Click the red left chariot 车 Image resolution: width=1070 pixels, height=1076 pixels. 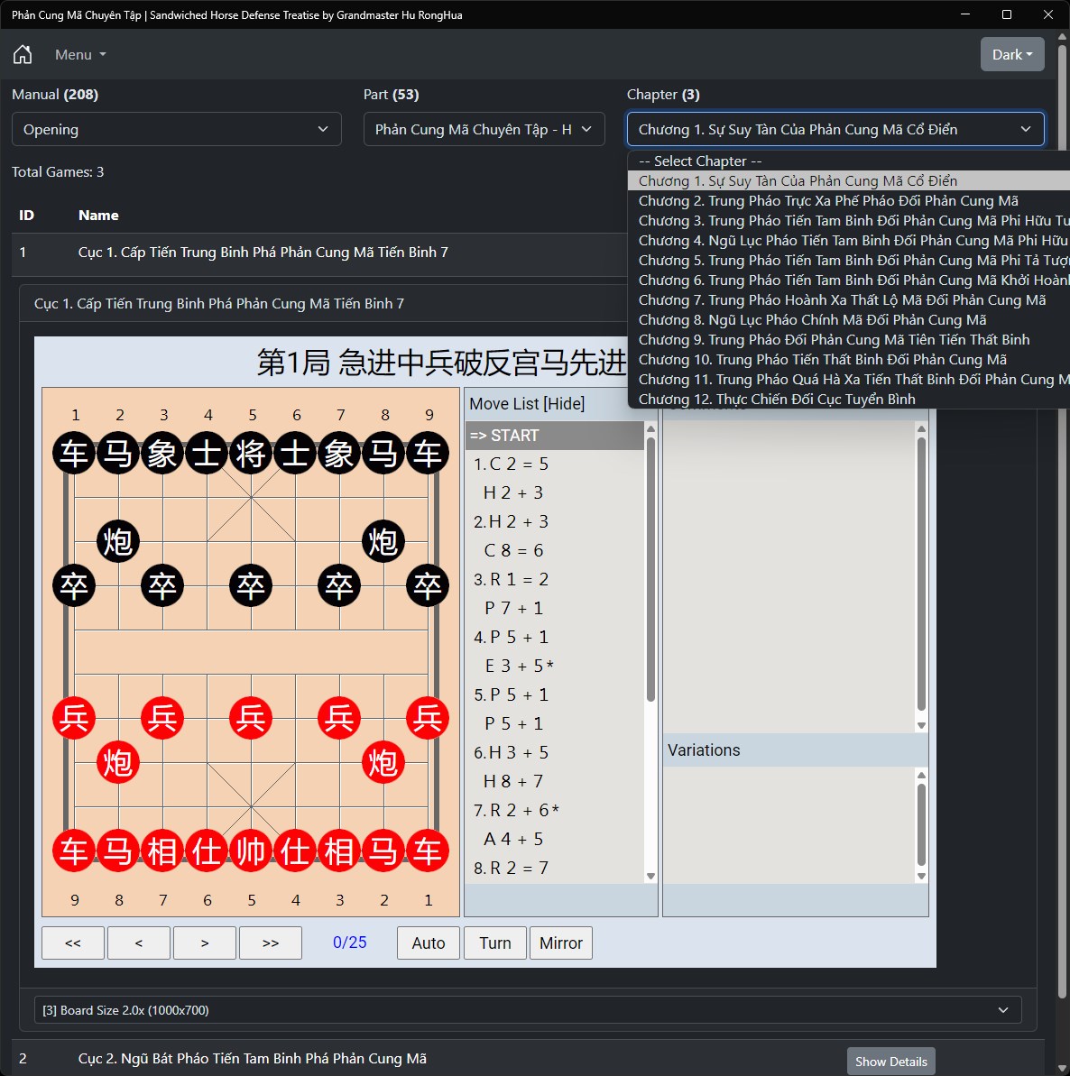point(74,851)
